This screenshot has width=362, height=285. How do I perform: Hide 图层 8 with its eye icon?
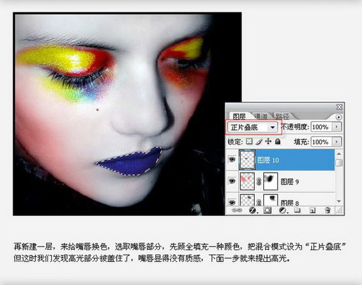pos(232,202)
